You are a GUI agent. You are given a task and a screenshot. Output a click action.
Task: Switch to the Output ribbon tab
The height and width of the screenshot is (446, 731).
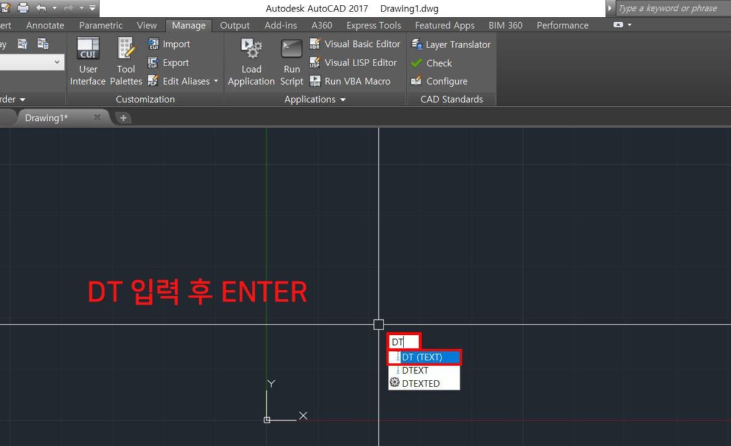coord(235,25)
